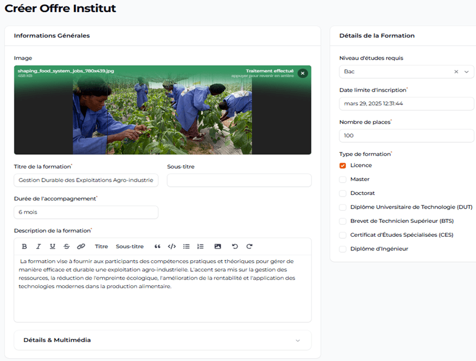Check the Master formation type
This screenshot has height=361, width=476.
tap(343, 179)
